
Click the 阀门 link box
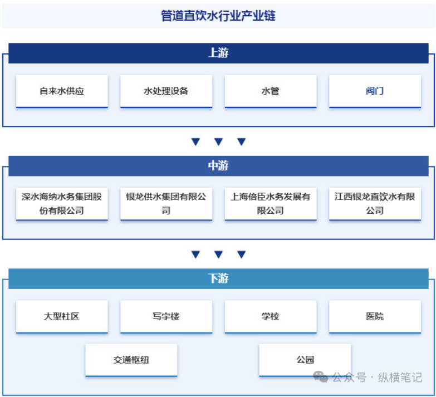(375, 91)
